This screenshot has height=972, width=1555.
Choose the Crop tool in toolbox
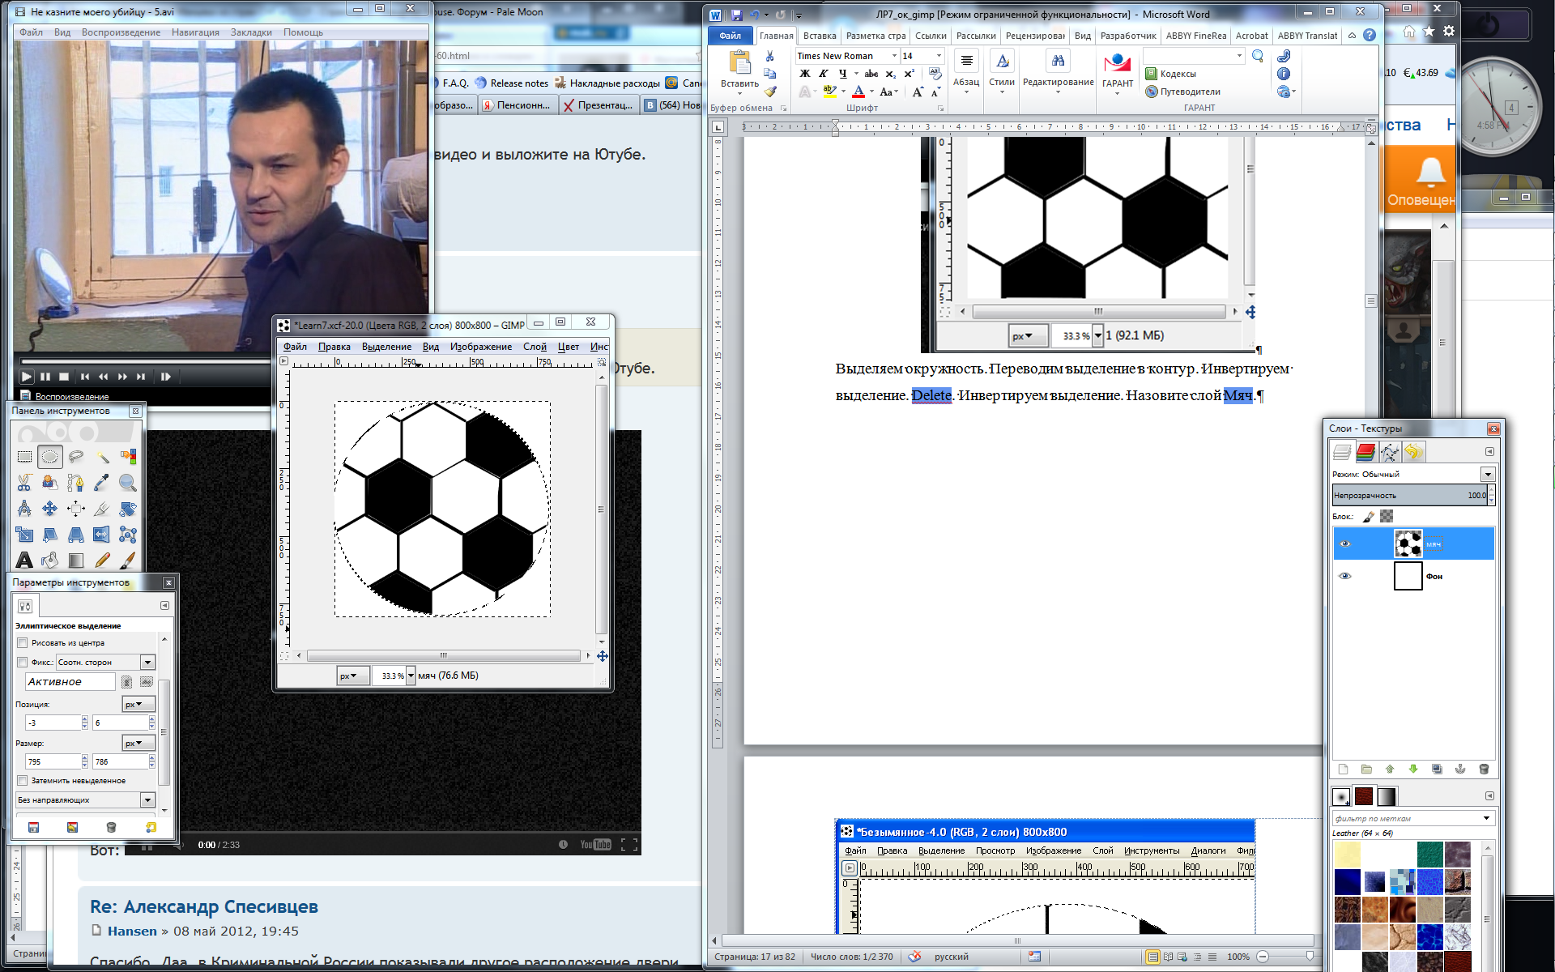[102, 509]
